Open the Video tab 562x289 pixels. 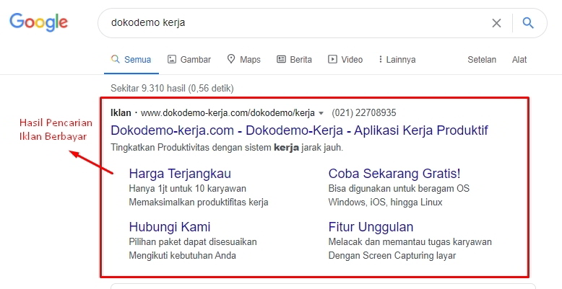(x=345, y=59)
